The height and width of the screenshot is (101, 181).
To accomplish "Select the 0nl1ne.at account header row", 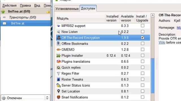I will pyautogui.click(x=25, y=11).
